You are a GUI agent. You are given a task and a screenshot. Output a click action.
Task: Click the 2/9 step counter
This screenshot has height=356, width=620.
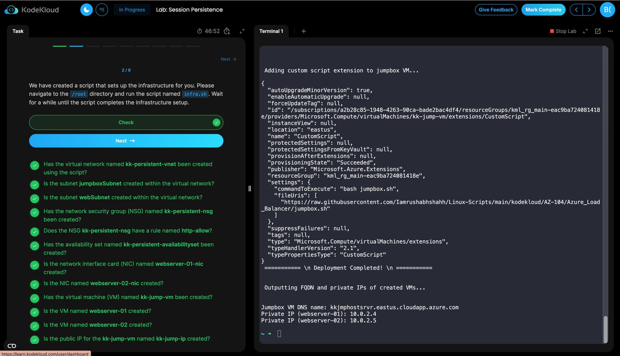point(126,70)
